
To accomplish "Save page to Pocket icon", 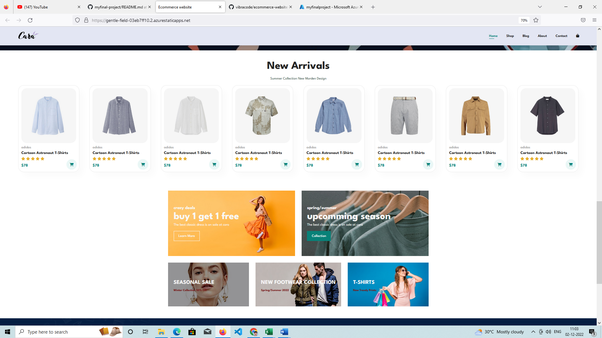I will [583, 20].
